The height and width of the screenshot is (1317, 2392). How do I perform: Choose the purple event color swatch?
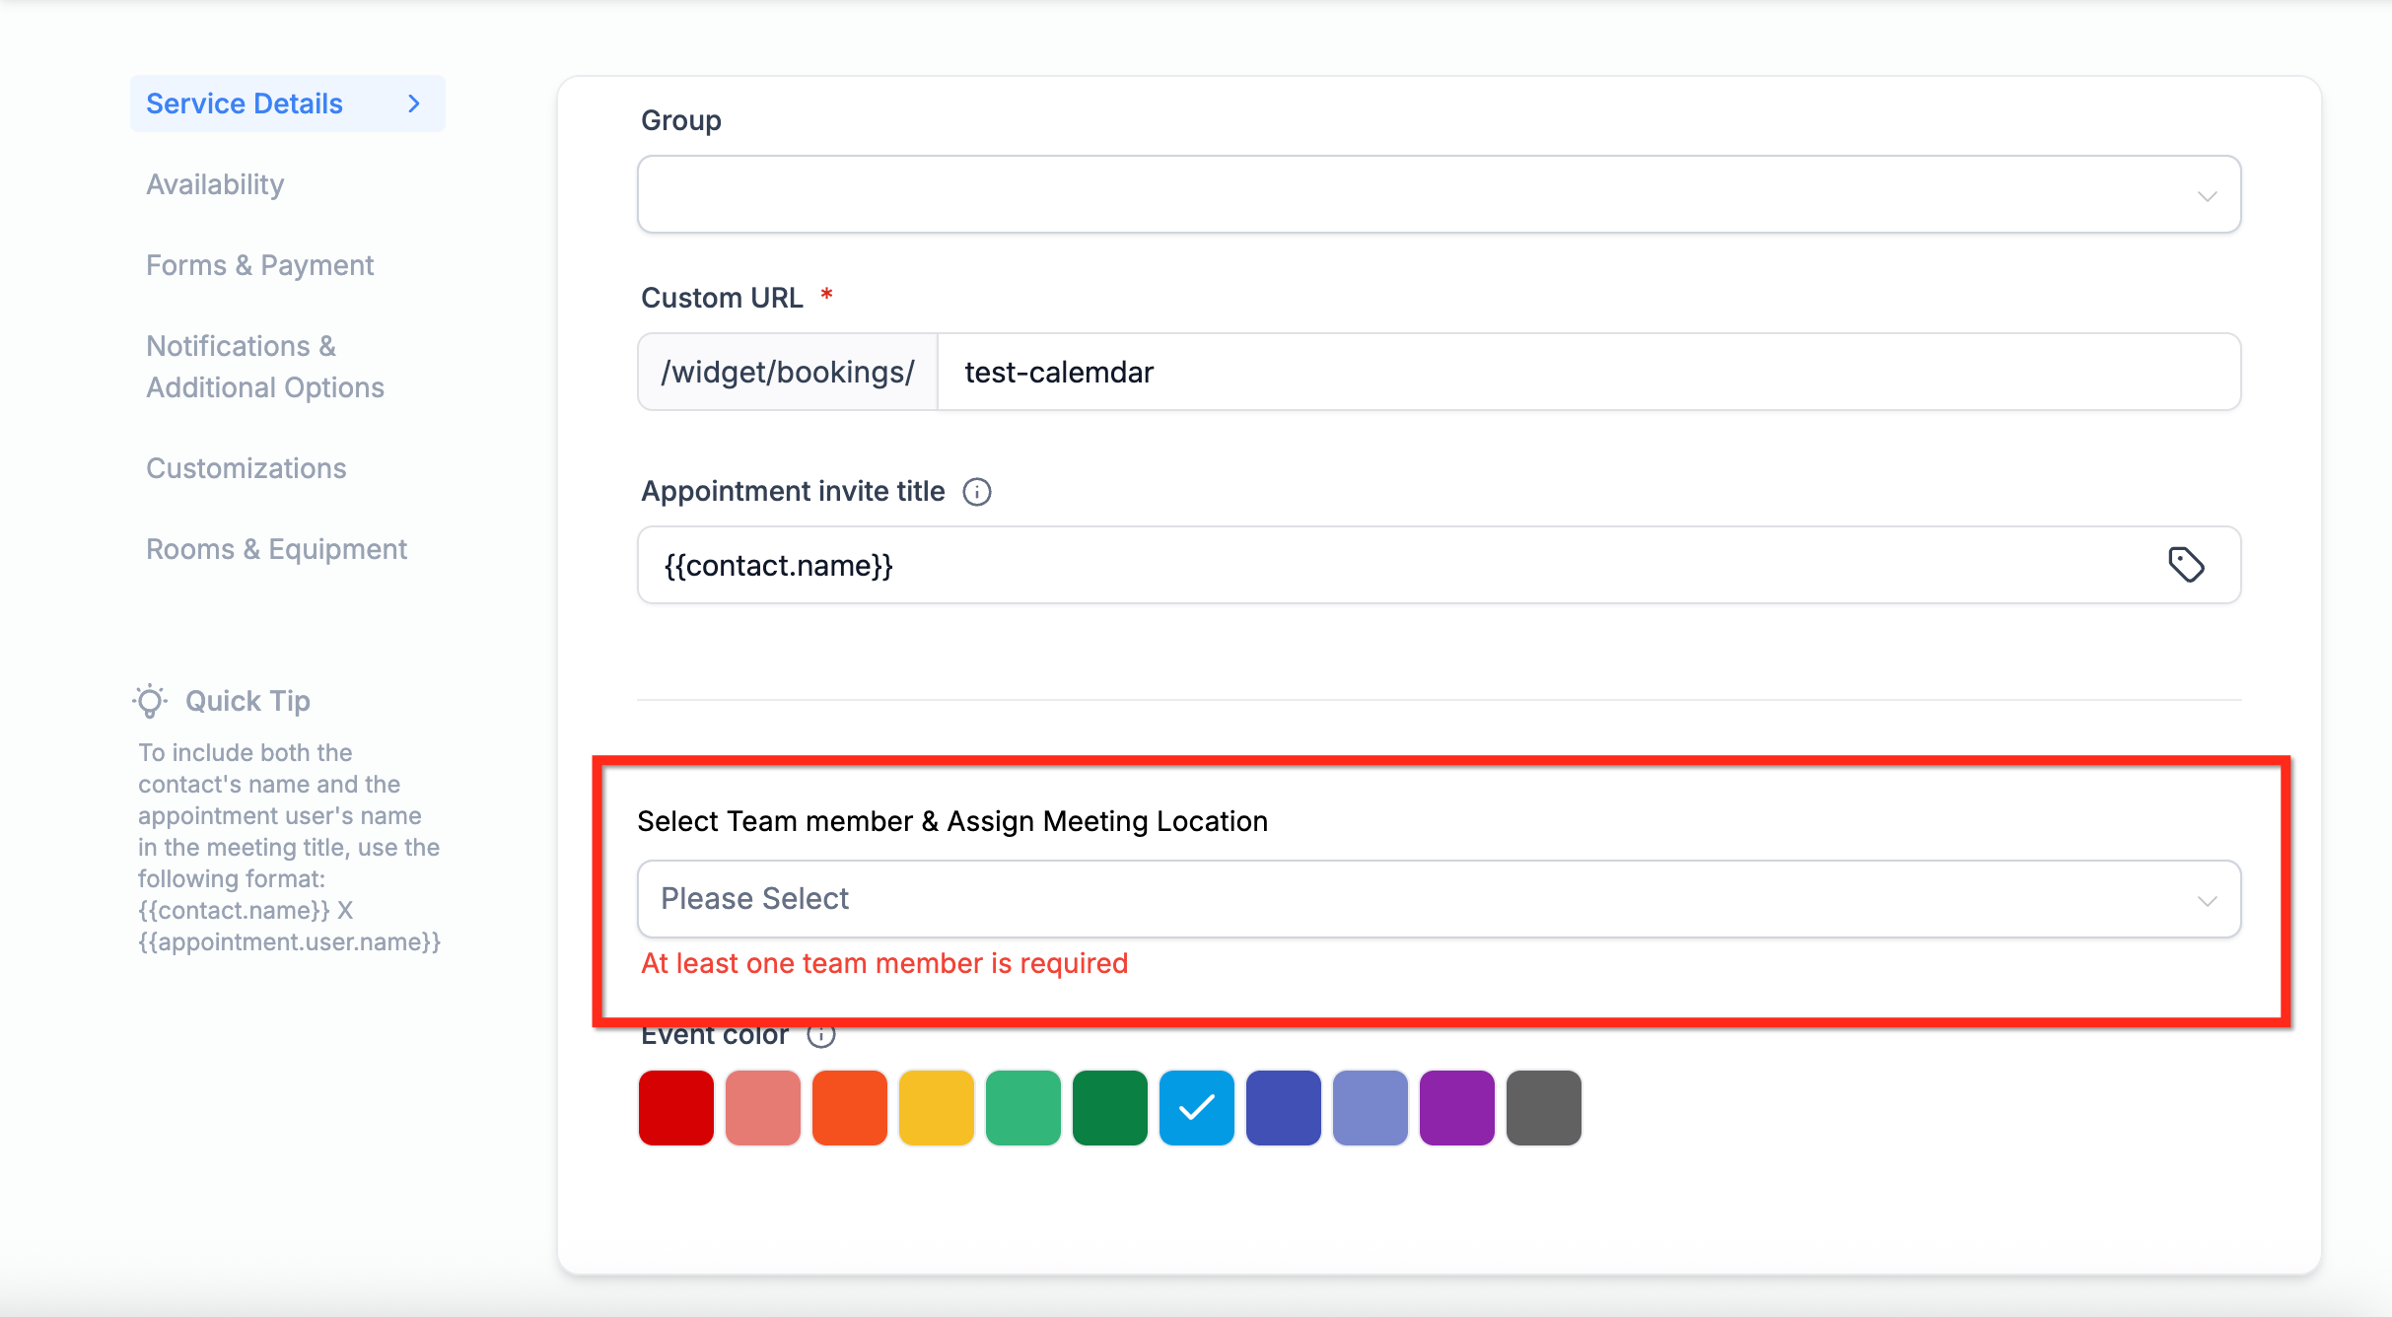1456,1108
